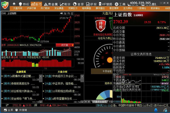Click 大盘分析 scrollbar down arrow
The image size is (170, 113).
82,102
